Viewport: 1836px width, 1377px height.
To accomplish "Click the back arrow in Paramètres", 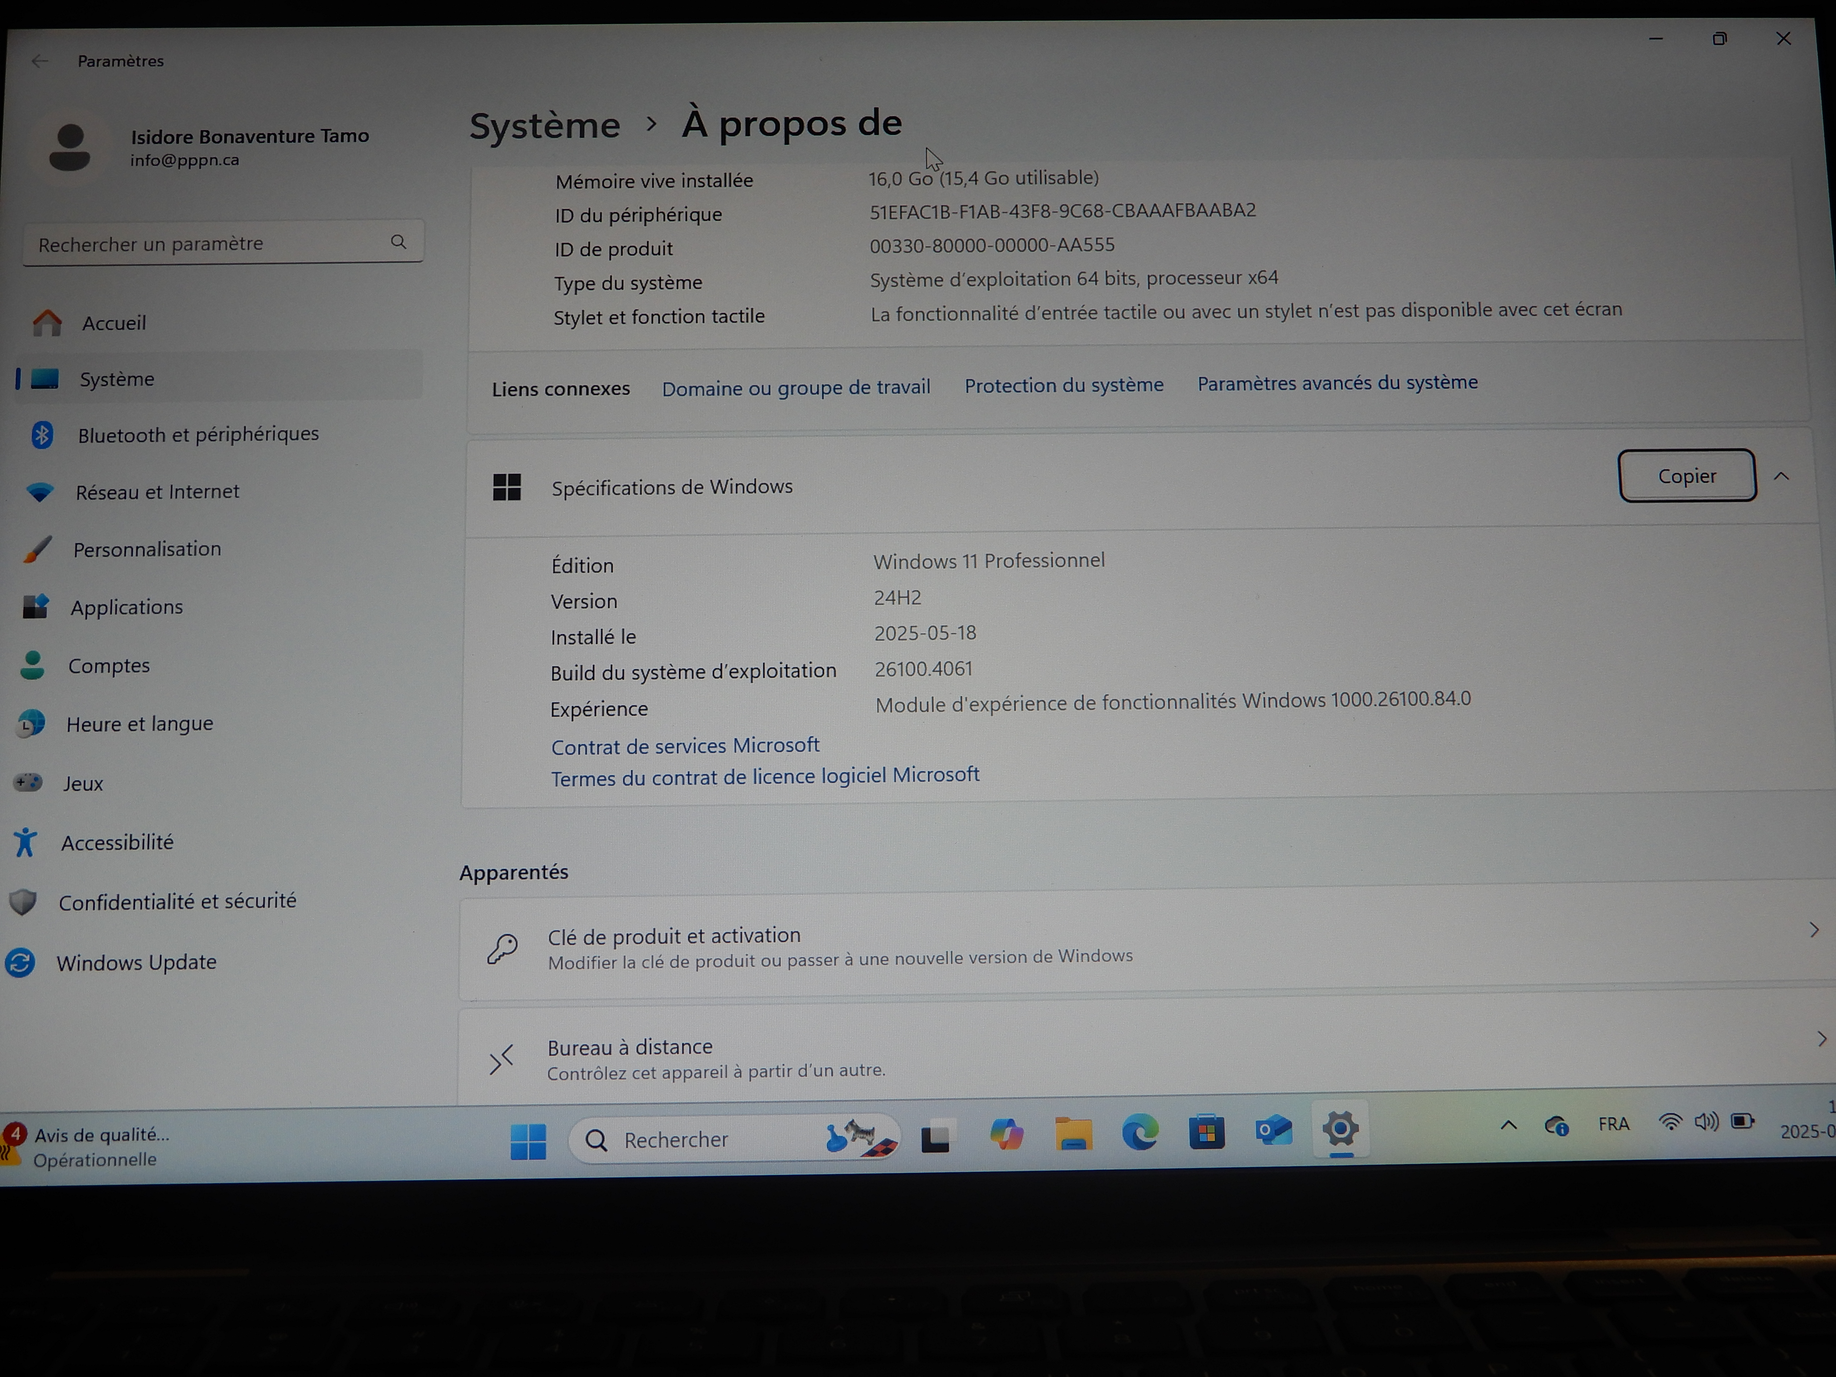I will point(39,61).
